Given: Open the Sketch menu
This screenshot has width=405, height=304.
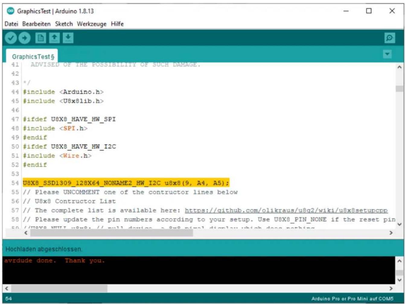Looking at the screenshot, I should (64, 24).
